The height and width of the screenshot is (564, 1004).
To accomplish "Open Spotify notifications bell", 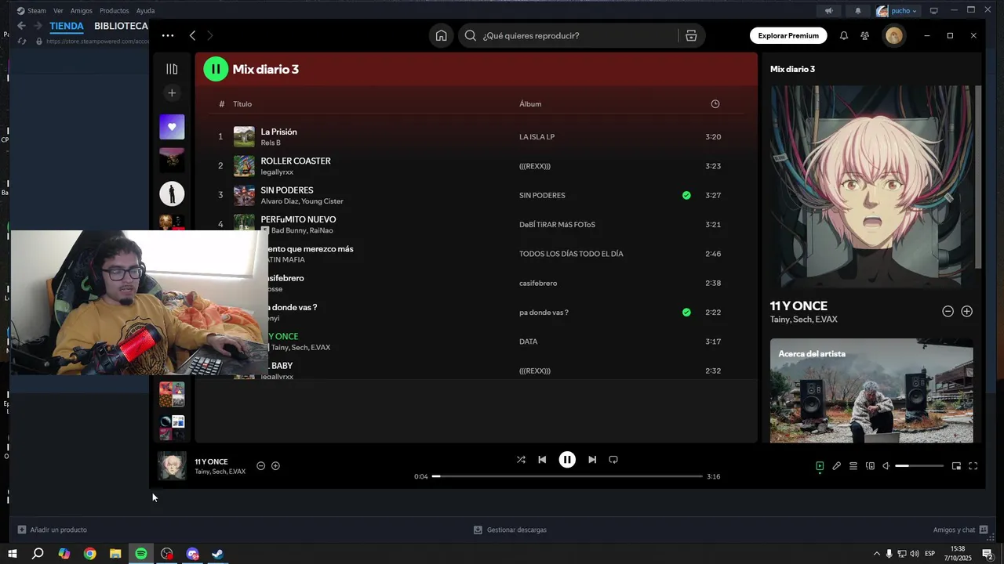I will (844, 35).
